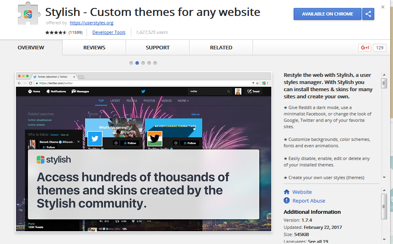Click the Version 1.7.4 text
This screenshot has height=244, width=393.
(x=298, y=220)
